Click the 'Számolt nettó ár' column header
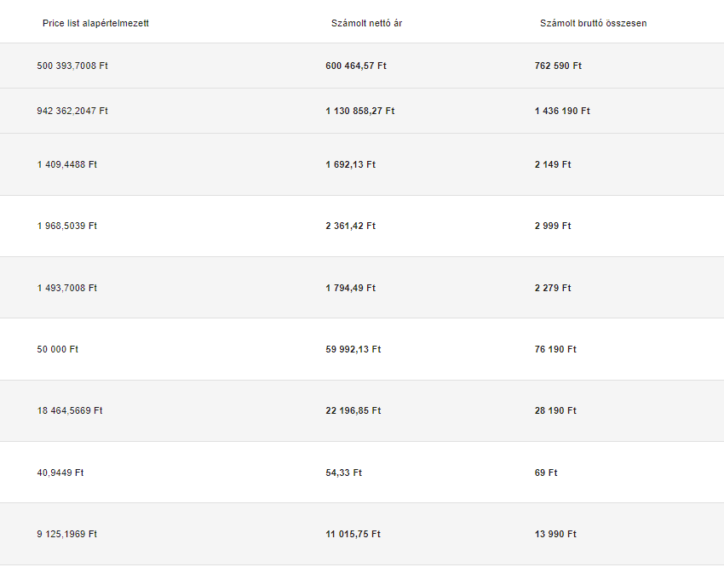This screenshot has width=724, height=573. point(366,23)
